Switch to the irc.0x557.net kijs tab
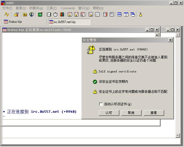The width and height of the screenshot is (184, 147). [x=69, y=22]
